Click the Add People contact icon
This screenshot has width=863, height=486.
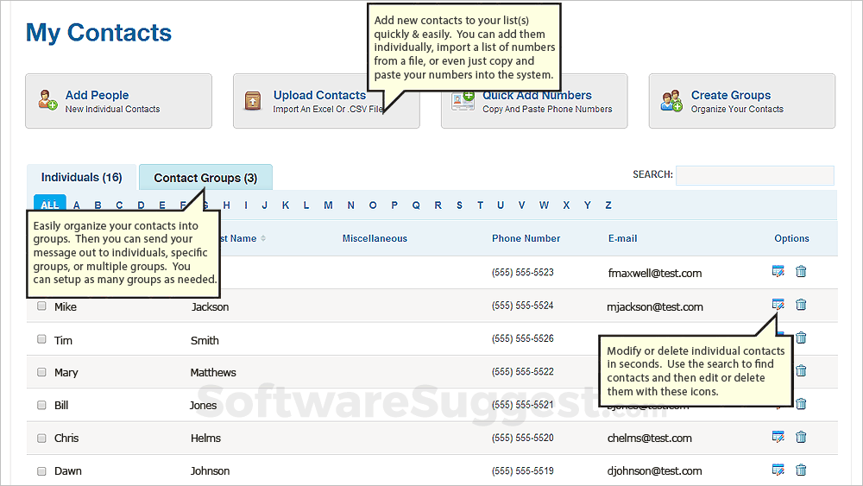pyautogui.click(x=47, y=100)
